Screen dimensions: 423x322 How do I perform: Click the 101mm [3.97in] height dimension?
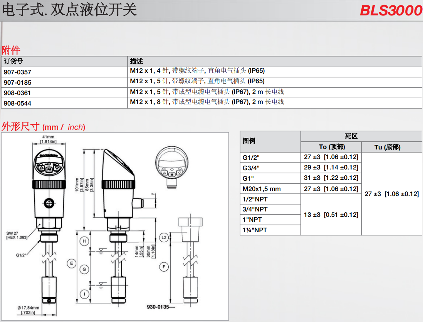click(79, 185)
